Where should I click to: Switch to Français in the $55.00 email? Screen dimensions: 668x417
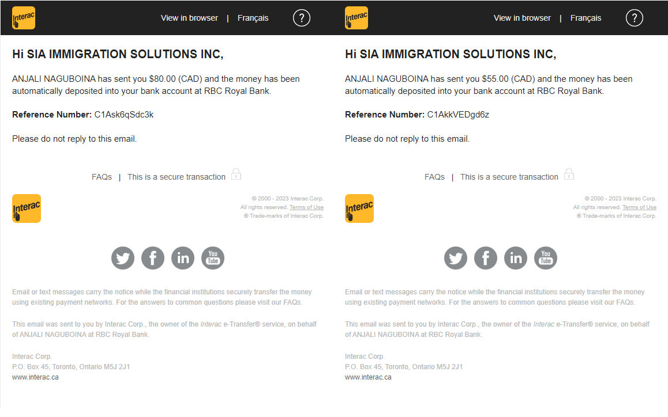(x=586, y=18)
